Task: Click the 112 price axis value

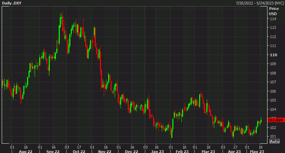Action: tap(273, 37)
